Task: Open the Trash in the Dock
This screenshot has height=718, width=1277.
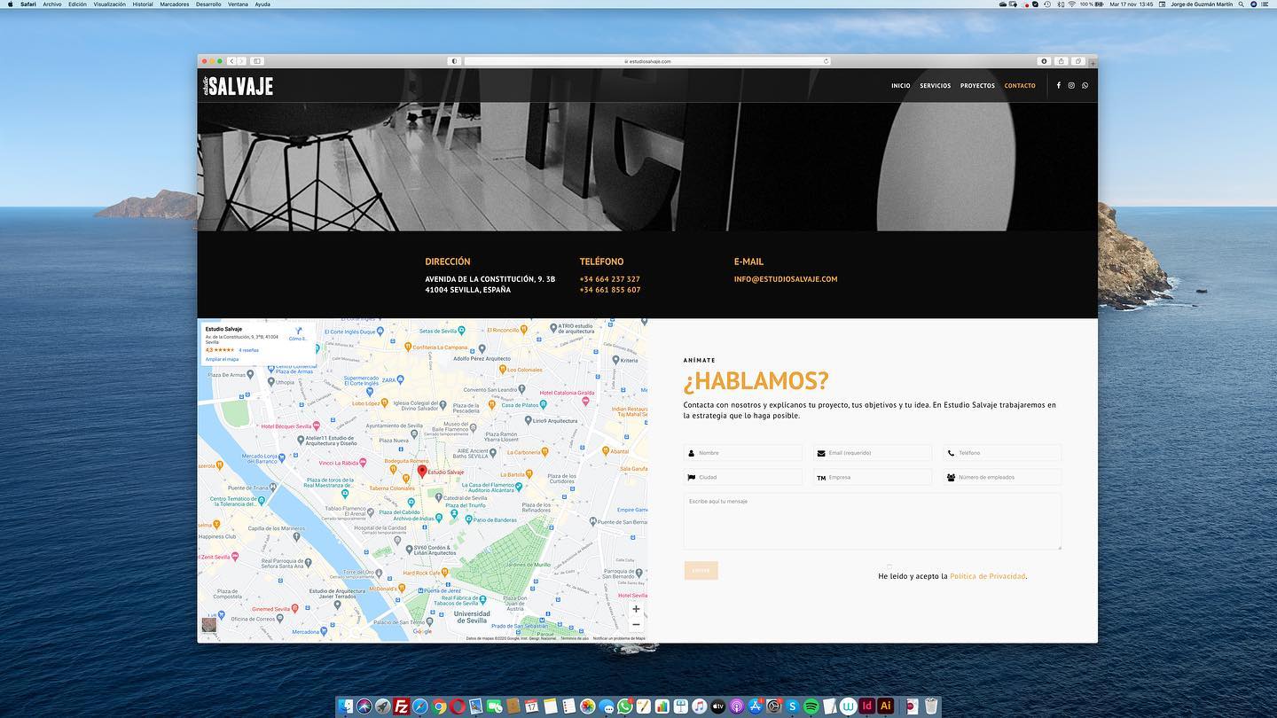Action: 931,706
